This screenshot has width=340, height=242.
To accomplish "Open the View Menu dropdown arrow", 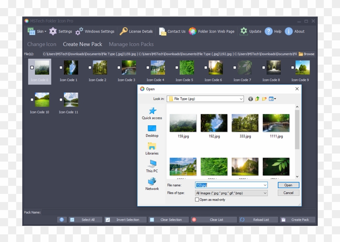I will click(276, 98).
